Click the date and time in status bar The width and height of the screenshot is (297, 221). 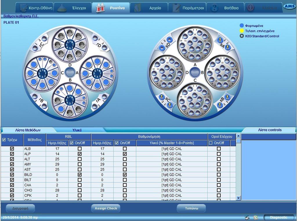20,218
